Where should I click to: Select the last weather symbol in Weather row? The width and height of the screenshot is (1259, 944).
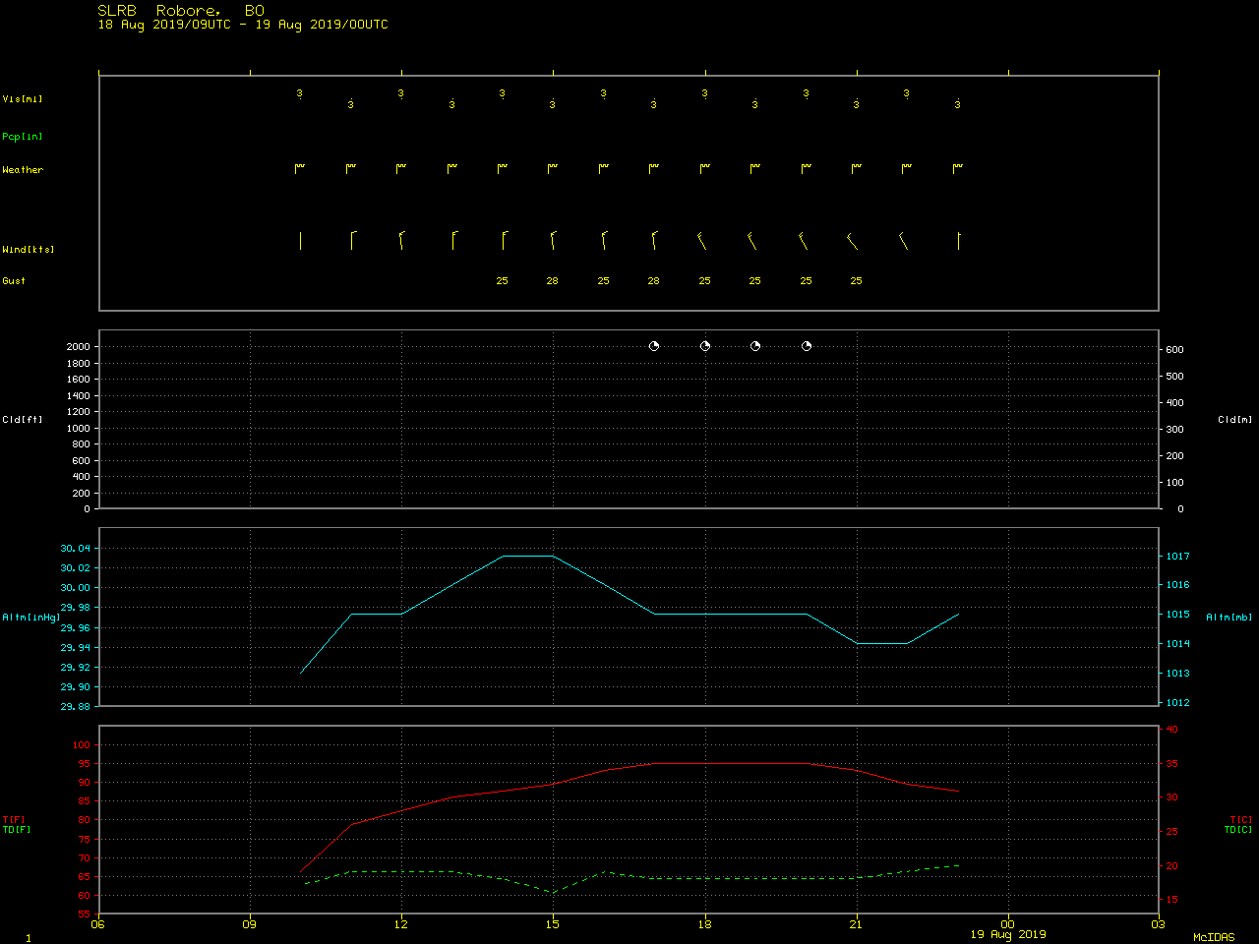pos(958,169)
